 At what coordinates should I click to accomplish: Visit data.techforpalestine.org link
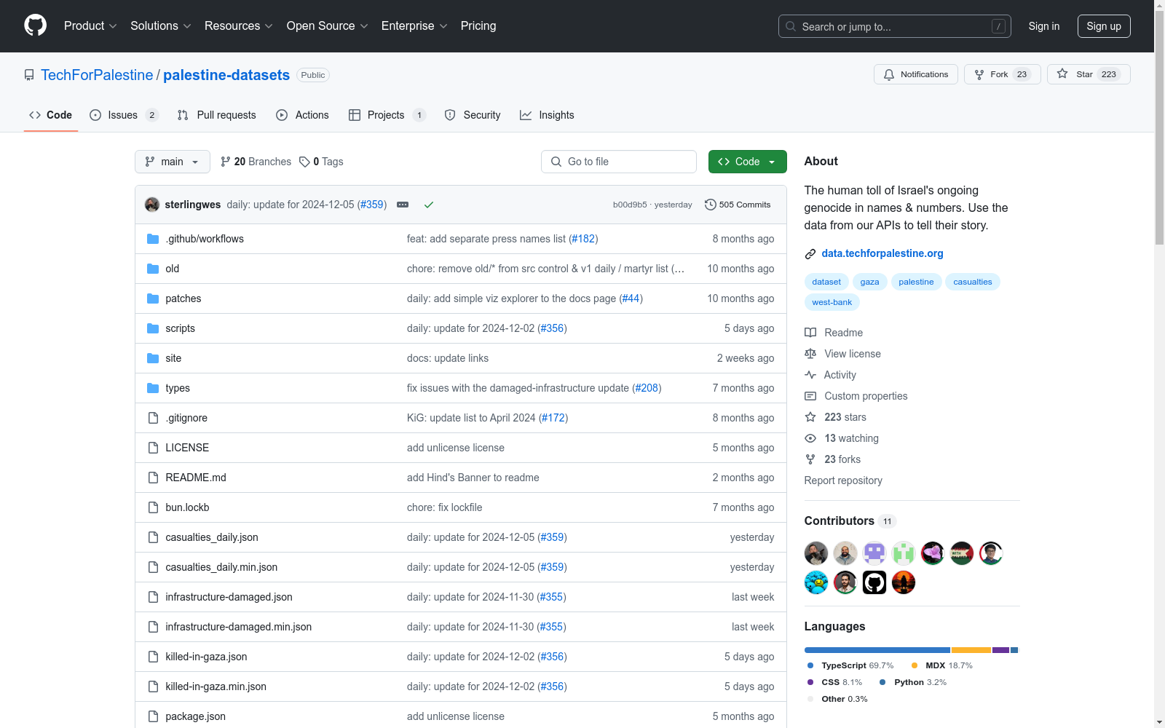pyautogui.click(x=882, y=253)
